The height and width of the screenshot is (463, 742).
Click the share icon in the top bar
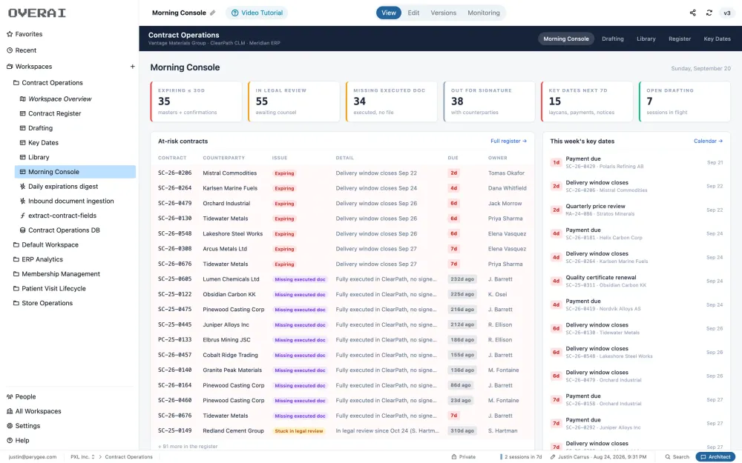tap(693, 13)
